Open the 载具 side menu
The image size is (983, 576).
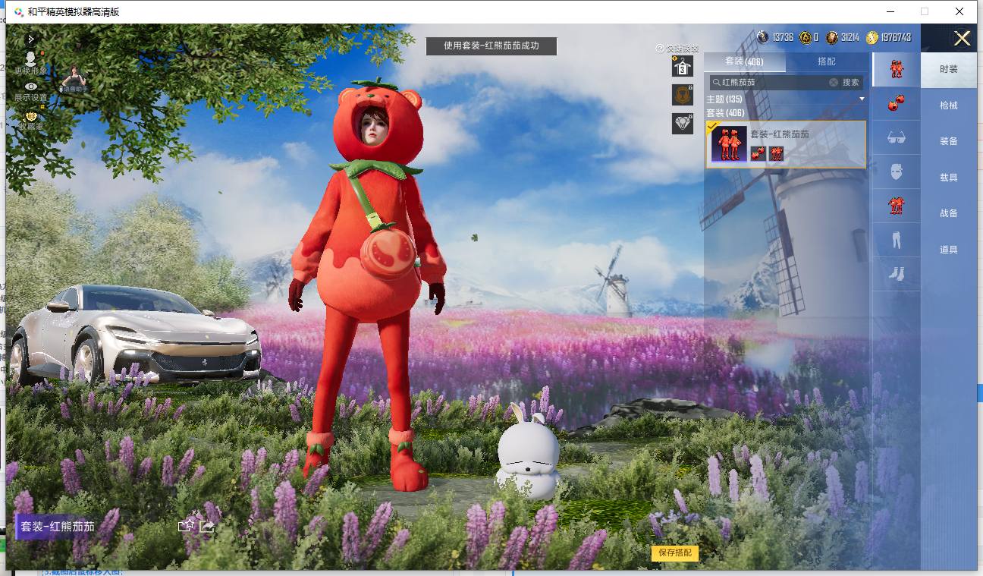pos(949,178)
